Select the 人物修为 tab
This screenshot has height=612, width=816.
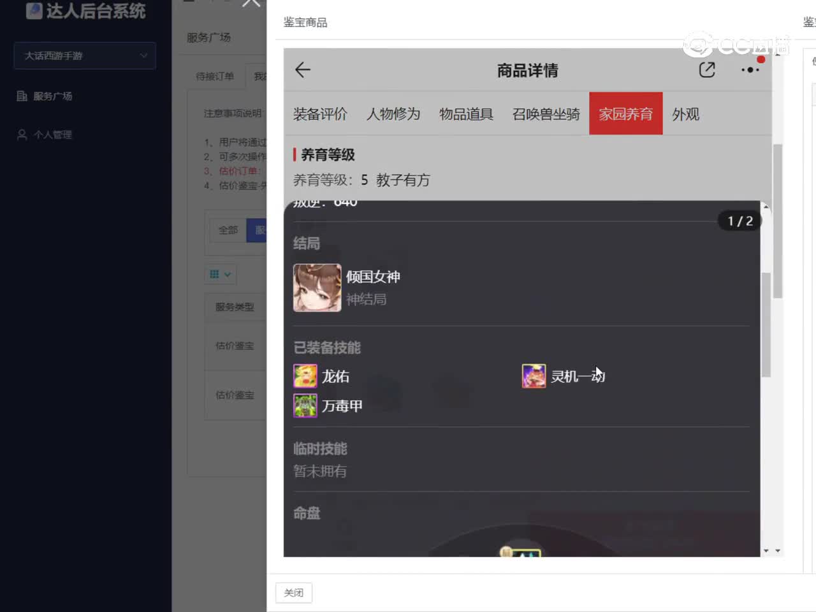393,114
